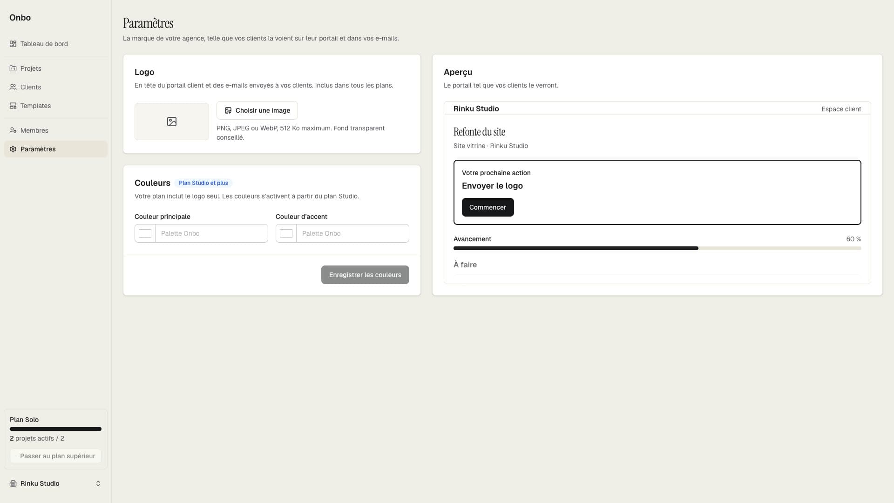Click Choisir une image button
894x503 pixels.
(x=257, y=110)
